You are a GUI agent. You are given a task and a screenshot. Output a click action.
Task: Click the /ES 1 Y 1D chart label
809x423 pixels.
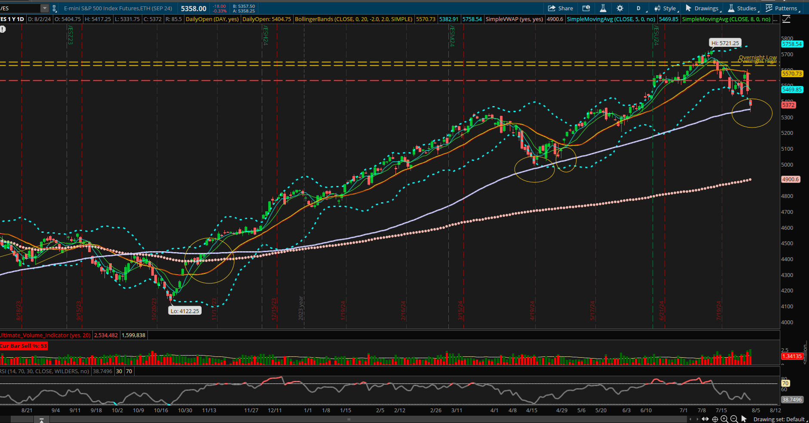point(12,19)
